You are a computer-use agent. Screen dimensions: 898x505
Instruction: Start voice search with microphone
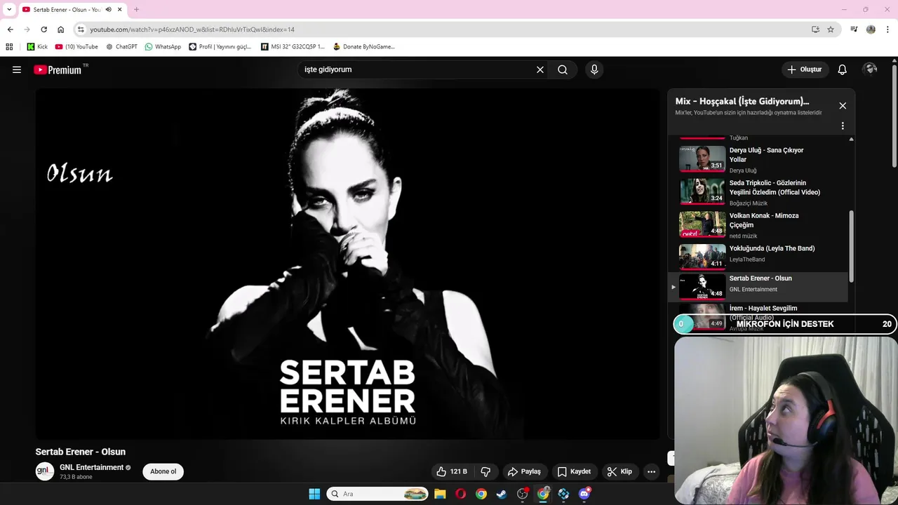point(594,69)
